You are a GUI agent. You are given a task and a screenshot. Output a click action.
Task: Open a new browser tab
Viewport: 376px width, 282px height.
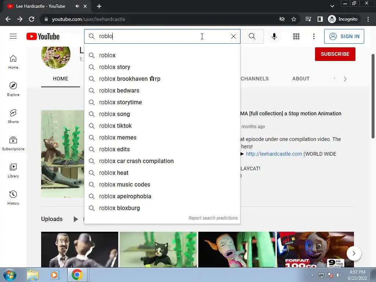pyautogui.click(x=99, y=6)
